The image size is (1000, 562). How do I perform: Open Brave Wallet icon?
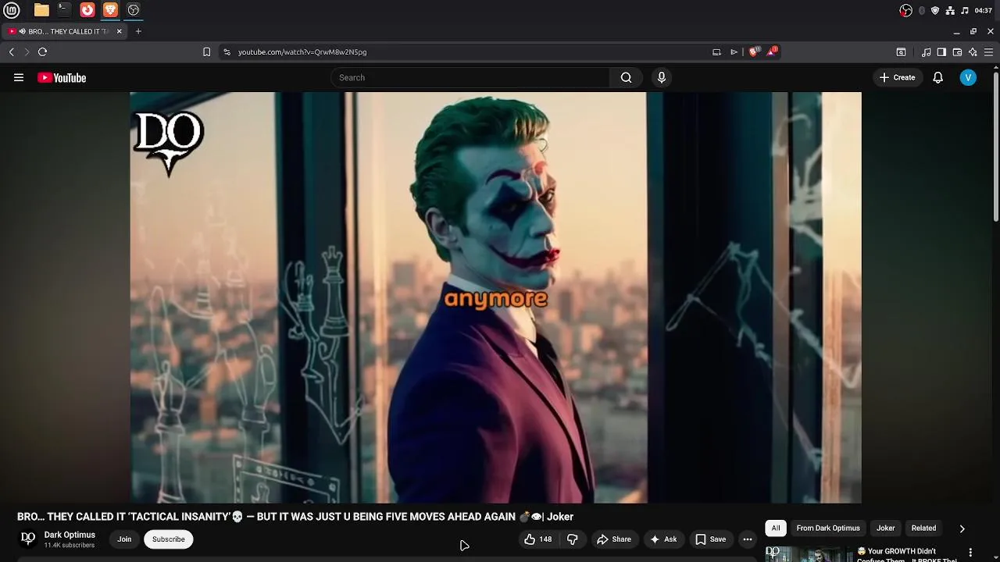(x=957, y=52)
